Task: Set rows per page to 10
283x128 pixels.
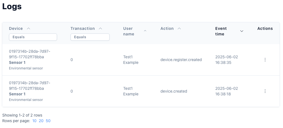Action: tap(34, 121)
